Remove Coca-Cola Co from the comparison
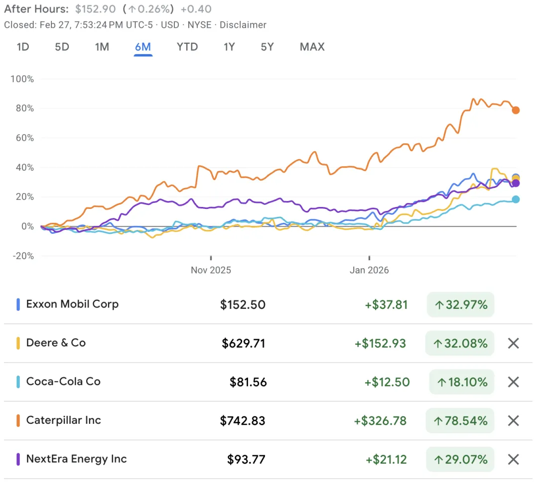Viewport: 538px width, 485px height. click(513, 382)
